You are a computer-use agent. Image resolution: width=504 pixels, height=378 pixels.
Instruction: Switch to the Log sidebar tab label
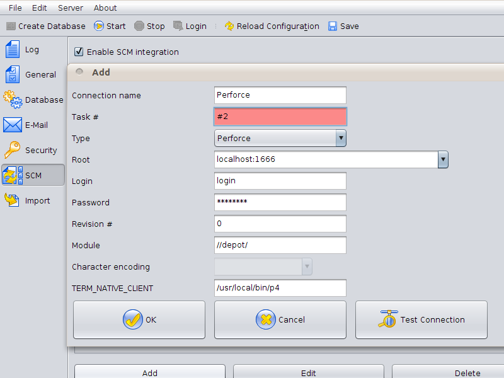pyautogui.click(x=32, y=50)
